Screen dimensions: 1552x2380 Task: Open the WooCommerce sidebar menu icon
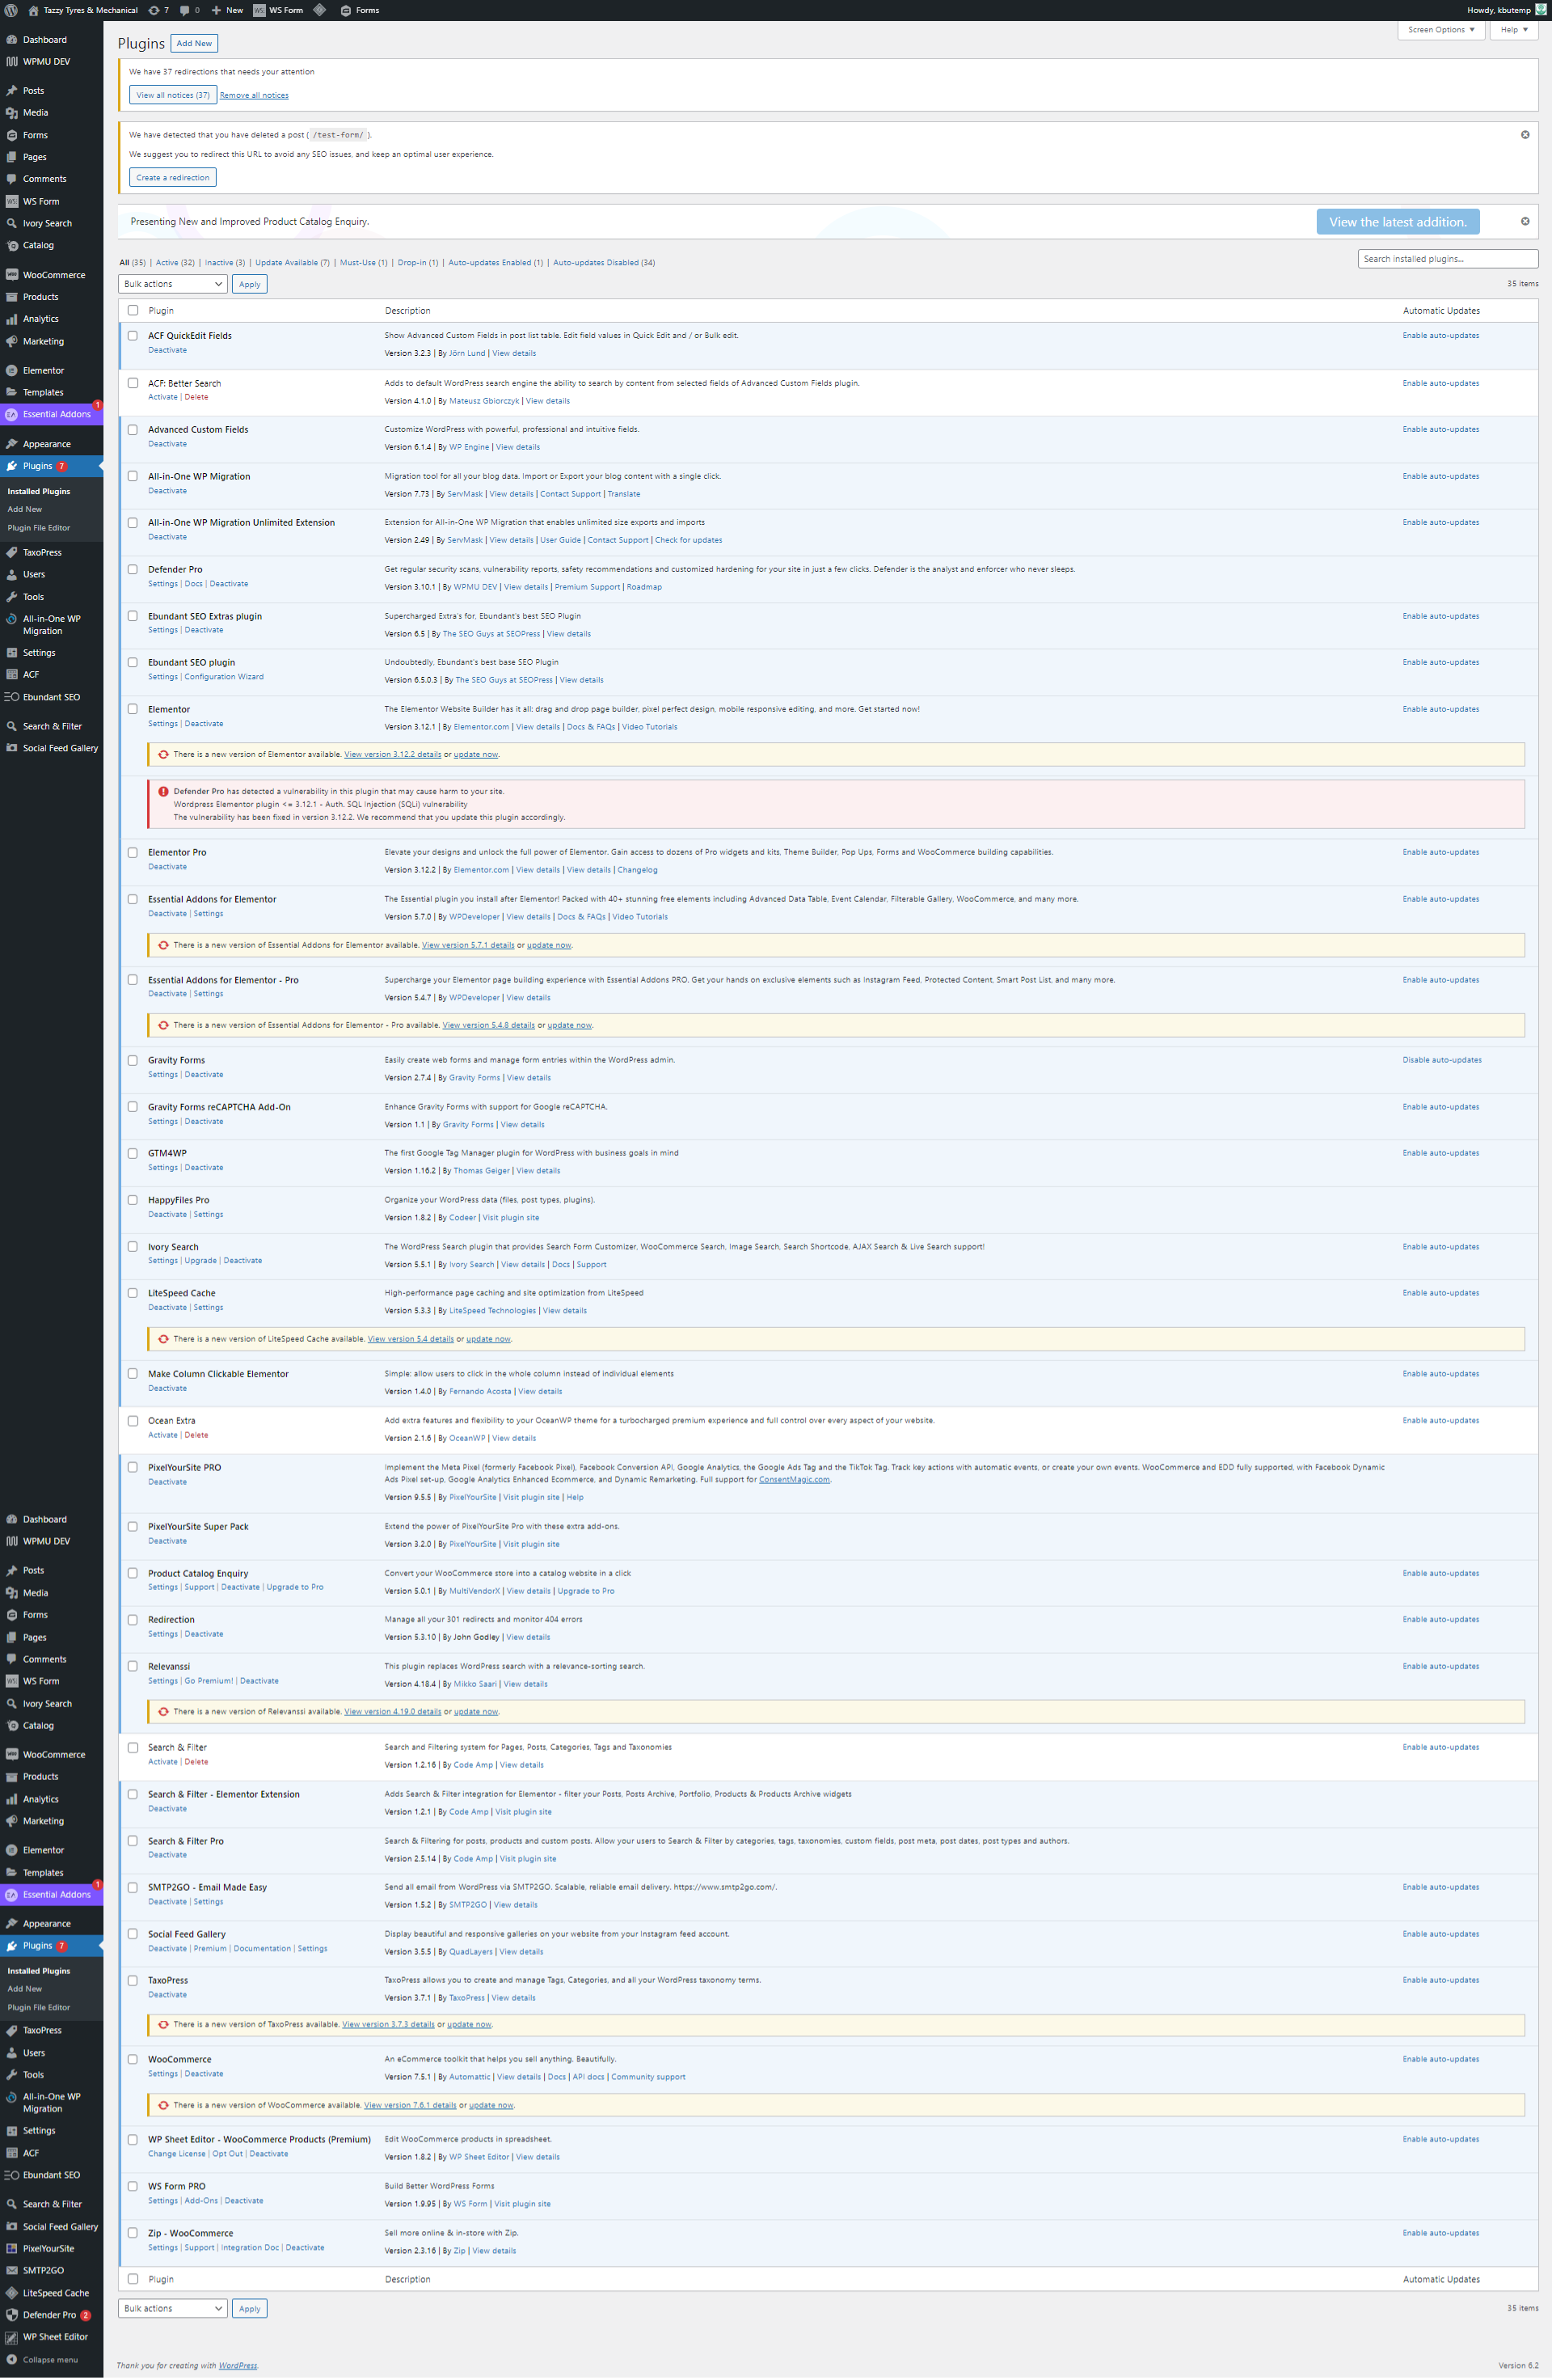tap(12, 275)
